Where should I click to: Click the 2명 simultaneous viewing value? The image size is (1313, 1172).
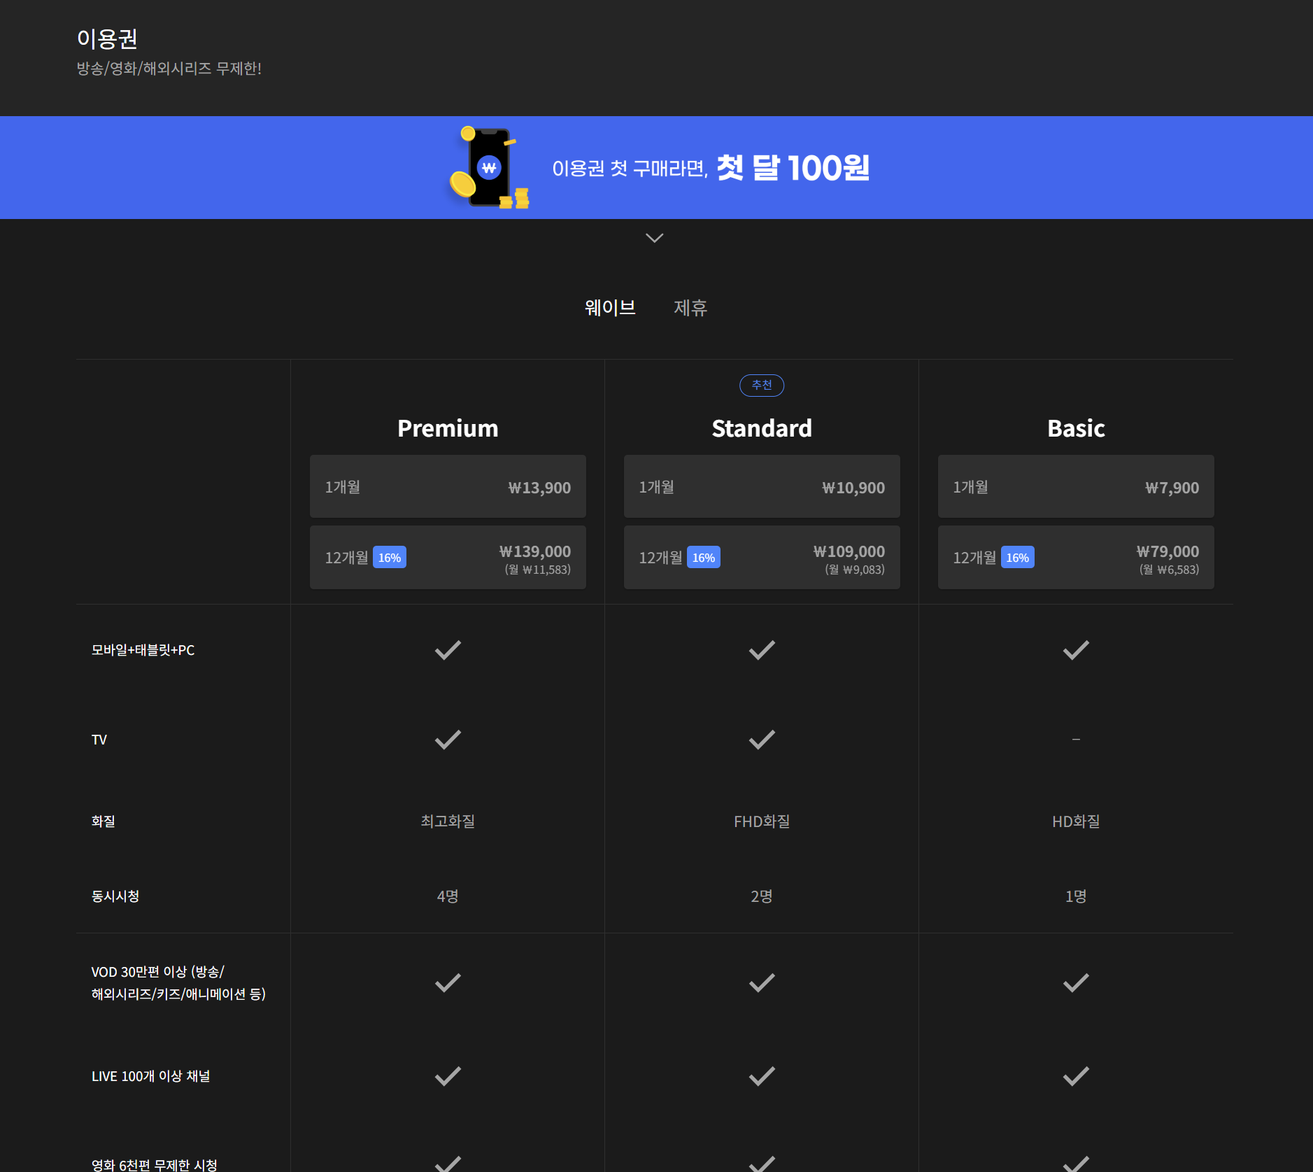pos(762,896)
